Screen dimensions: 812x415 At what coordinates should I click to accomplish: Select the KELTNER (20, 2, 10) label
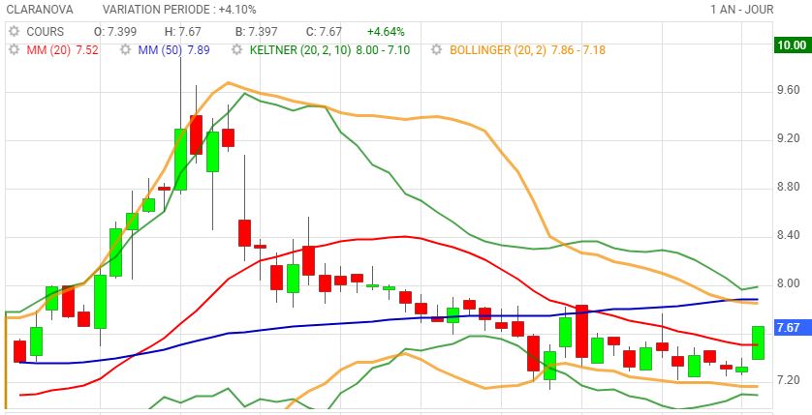click(x=300, y=50)
